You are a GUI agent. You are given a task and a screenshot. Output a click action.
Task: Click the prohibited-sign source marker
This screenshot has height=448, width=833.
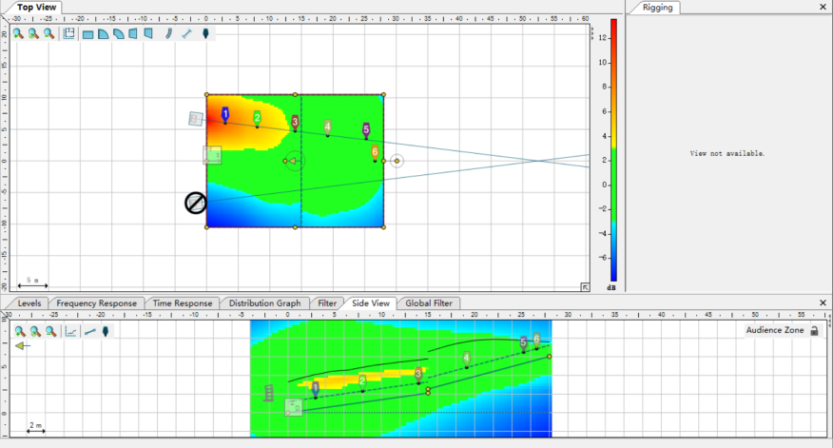196,203
